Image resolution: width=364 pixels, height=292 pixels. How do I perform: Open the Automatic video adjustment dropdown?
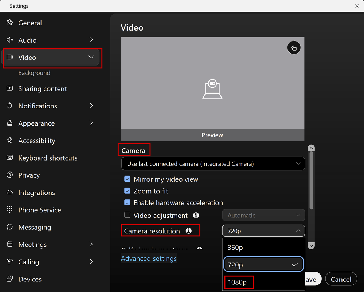pyautogui.click(x=263, y=215)
